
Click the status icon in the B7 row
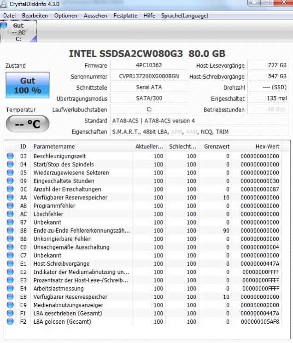[10, 222]
